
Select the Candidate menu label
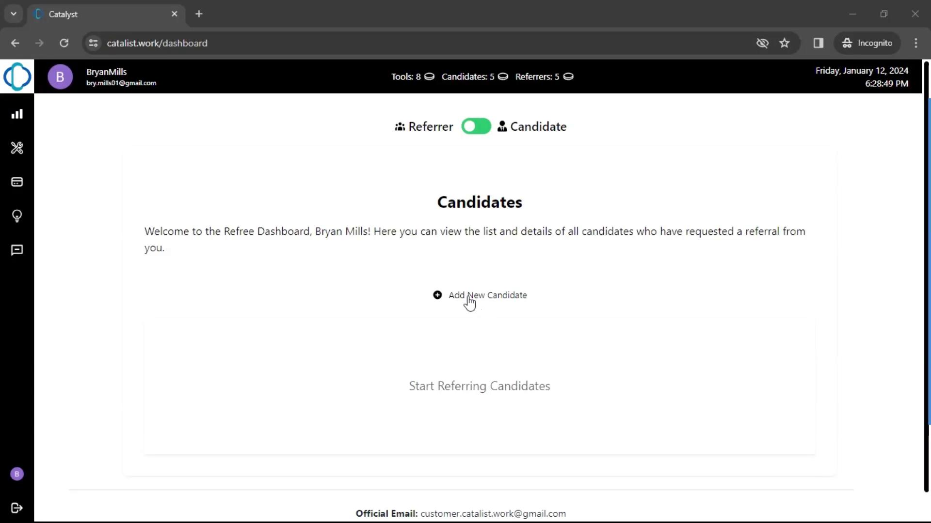(538, 126)
